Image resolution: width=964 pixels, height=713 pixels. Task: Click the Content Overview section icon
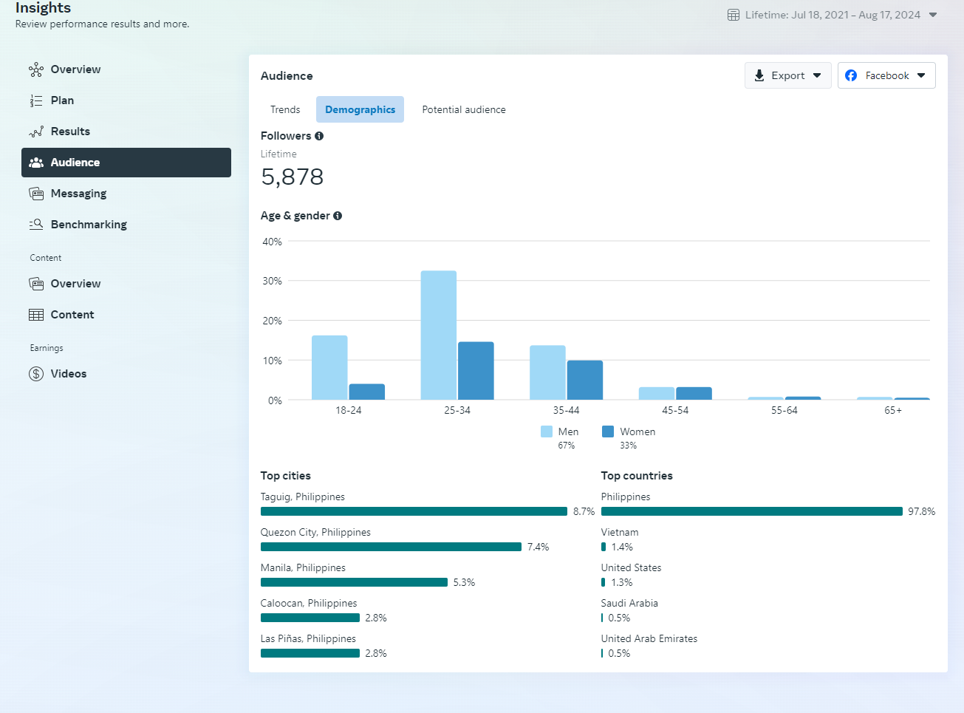(36, 284)
